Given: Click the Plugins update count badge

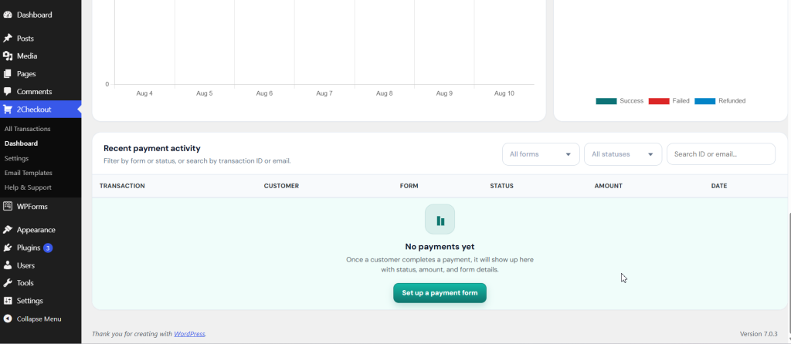Looking at the screenshot, I should (48, 248).
